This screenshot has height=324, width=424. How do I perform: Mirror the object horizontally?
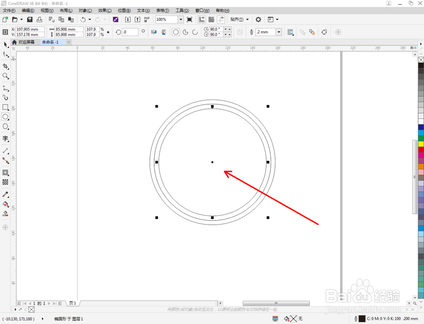(x=154, y=32)
